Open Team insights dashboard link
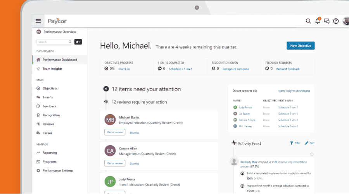 (x=294, y=91)
